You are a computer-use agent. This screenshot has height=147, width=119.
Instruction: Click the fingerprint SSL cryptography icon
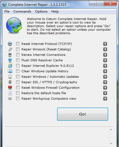10,82
